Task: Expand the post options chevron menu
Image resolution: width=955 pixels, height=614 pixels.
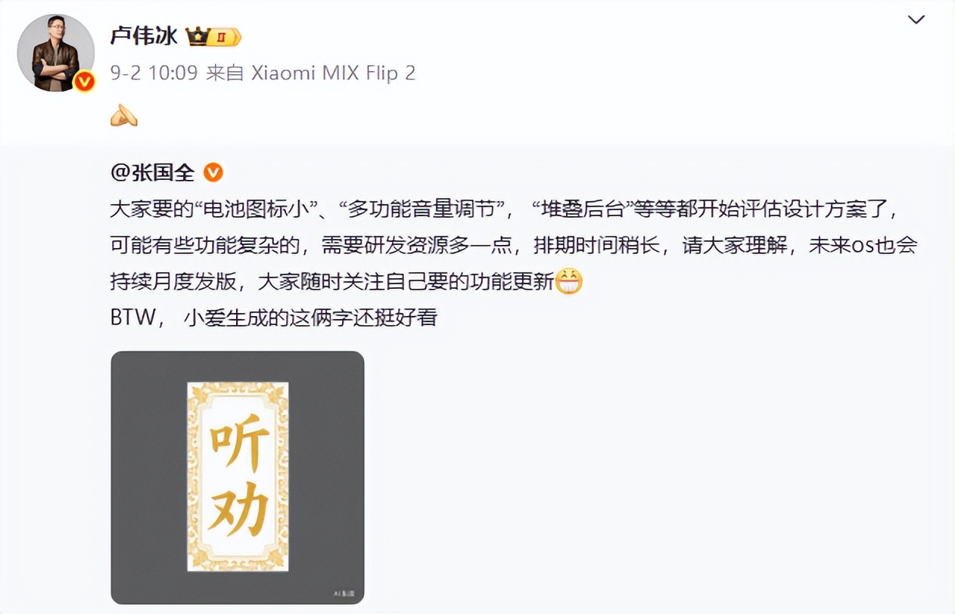Action: tap(916, 20)
